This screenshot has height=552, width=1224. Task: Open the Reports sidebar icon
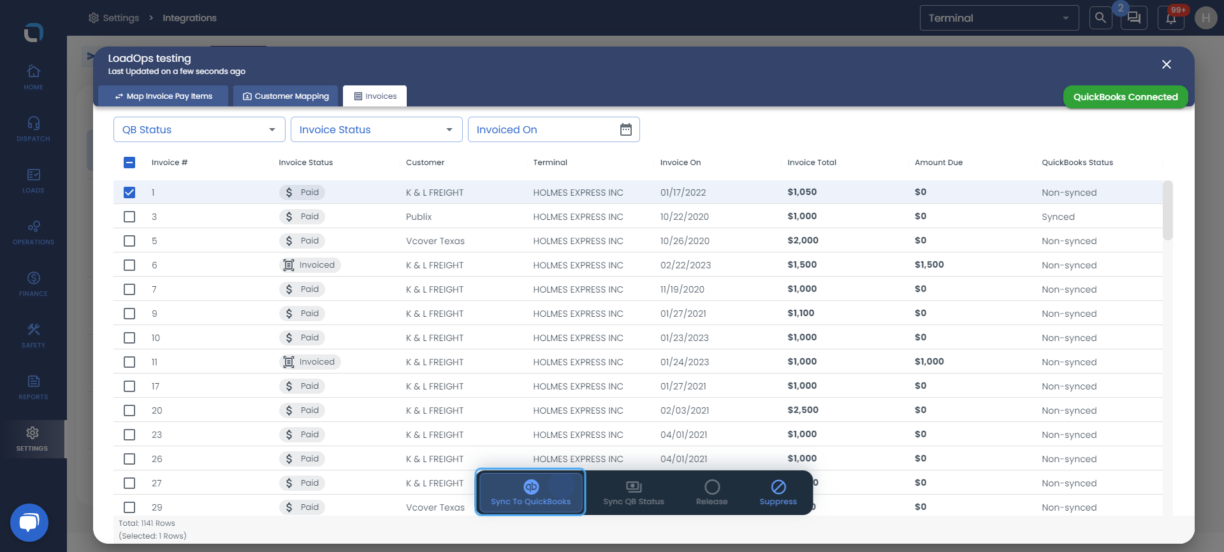[x=33, y=387]
